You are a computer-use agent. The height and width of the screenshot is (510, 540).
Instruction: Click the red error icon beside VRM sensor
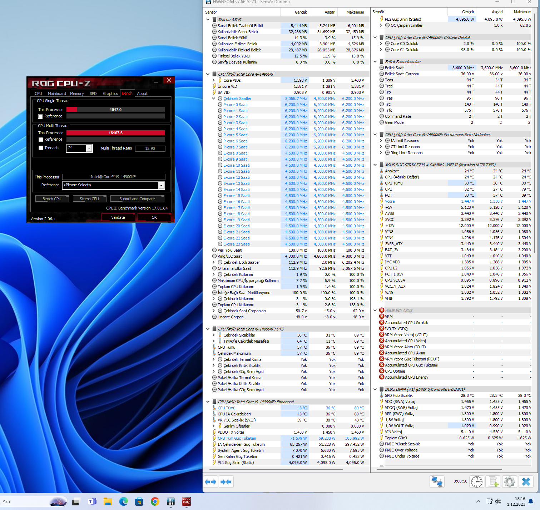pos(382,317)
